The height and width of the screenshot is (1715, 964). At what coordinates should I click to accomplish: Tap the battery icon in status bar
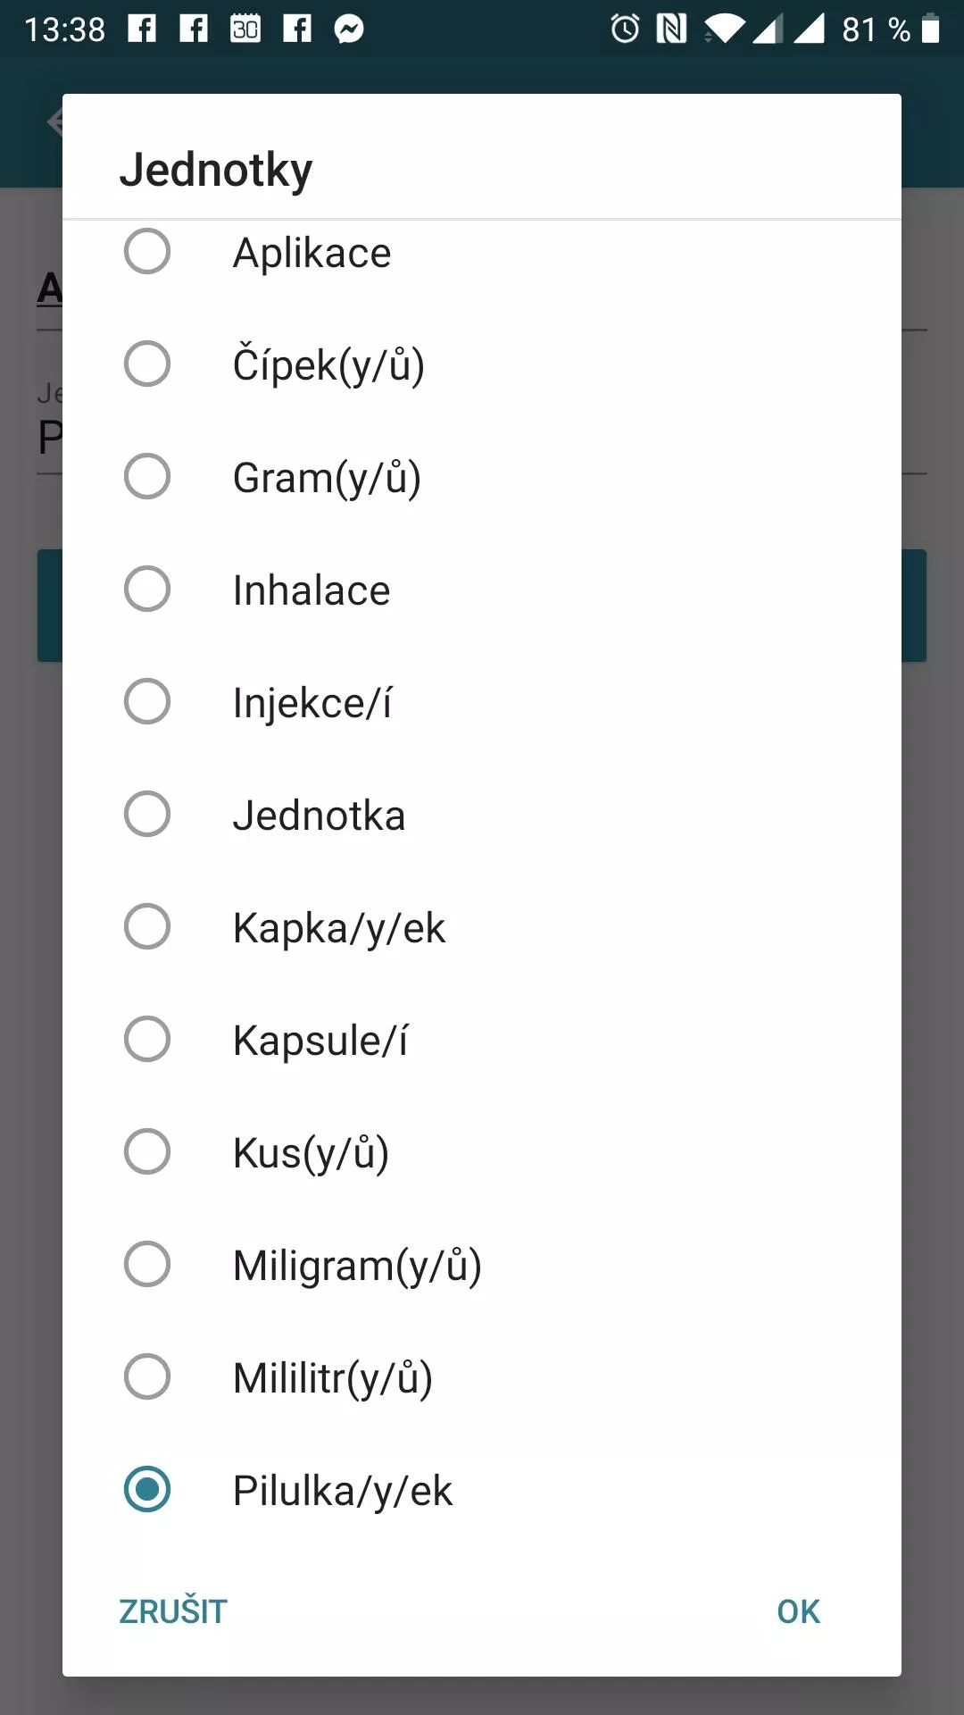point(930,29)
